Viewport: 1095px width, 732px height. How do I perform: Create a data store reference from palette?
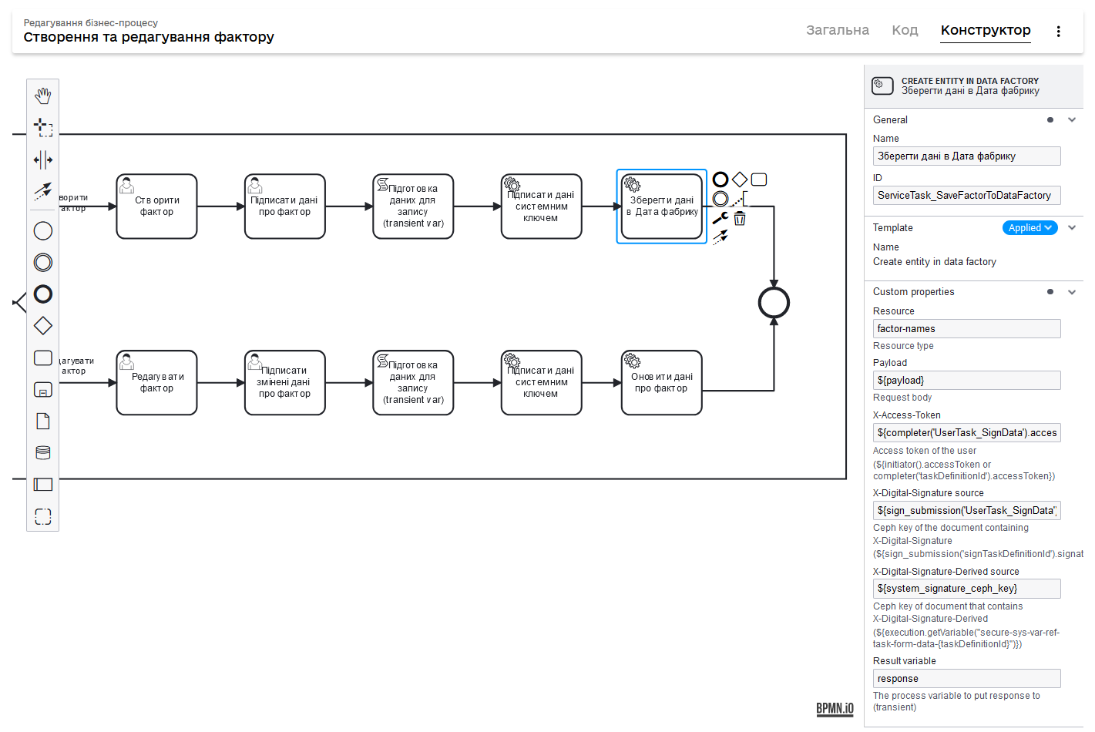[x=43, y=453]
